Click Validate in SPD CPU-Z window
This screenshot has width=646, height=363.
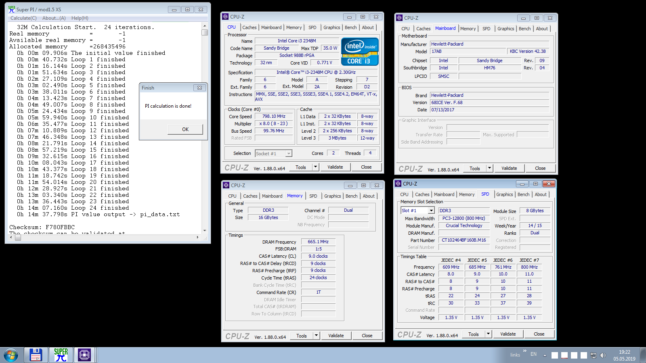coord(508,334)
